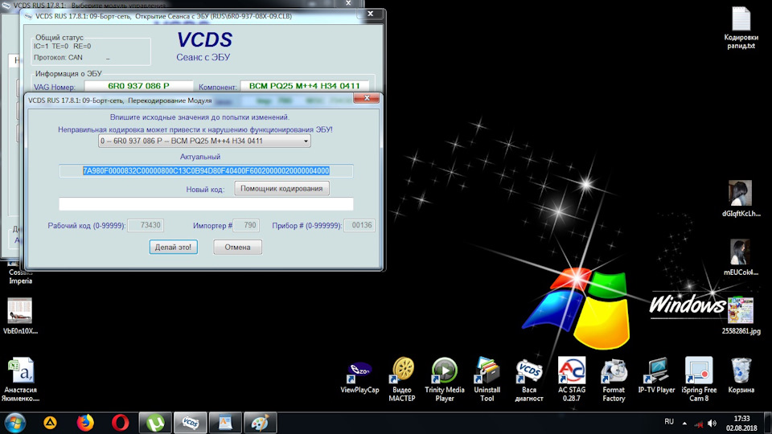The image size is (772, 434).
Task: Switch to the VCDS taskbar button
Action: click(x=190, y=423)
